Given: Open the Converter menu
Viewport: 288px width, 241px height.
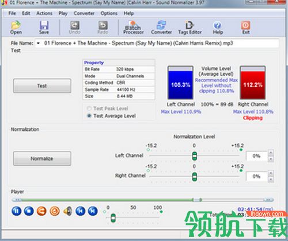Looking at the screenshot, I should [x=84, y=13].
